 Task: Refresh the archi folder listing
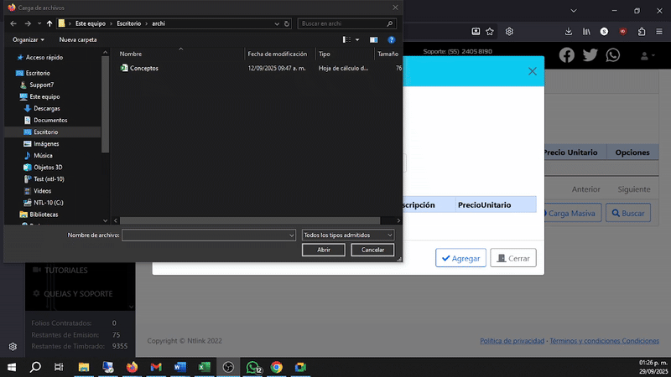click(287, 23)
